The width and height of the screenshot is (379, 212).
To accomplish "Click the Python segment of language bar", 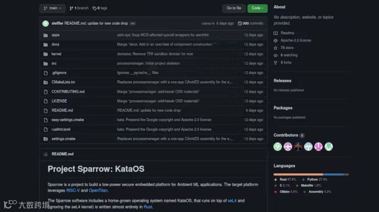I will [x=333, y=174].
